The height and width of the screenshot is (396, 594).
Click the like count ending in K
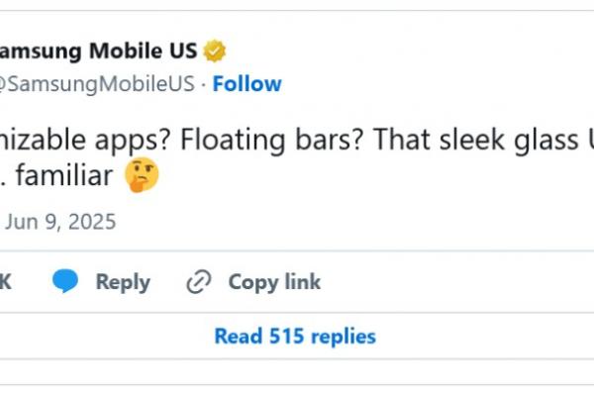5,281
